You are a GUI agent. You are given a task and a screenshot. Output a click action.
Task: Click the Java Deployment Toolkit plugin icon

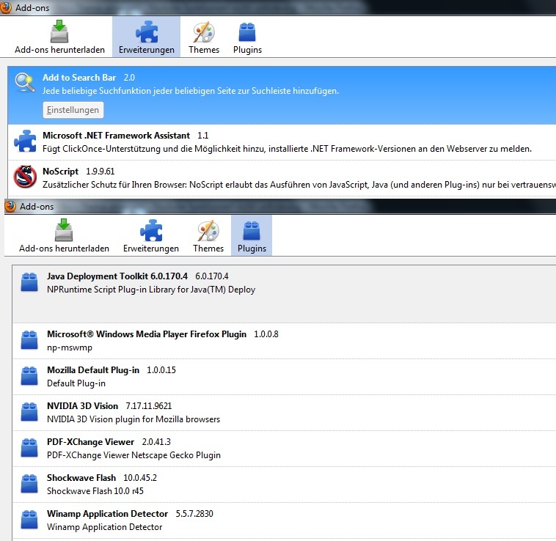tap(29, 282)
